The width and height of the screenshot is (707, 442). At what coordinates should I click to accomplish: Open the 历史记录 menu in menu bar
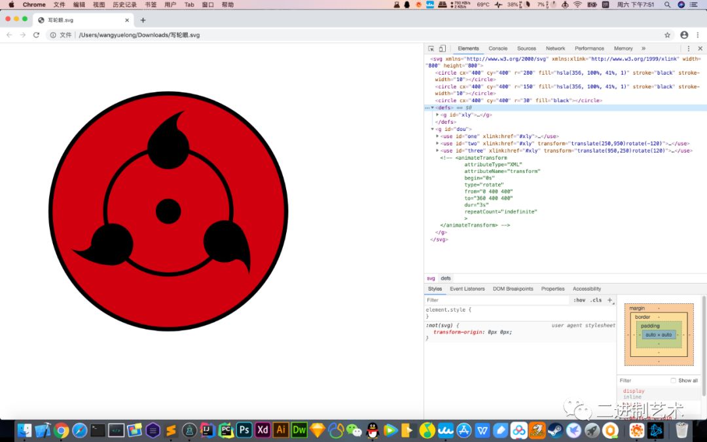point(124,5)
